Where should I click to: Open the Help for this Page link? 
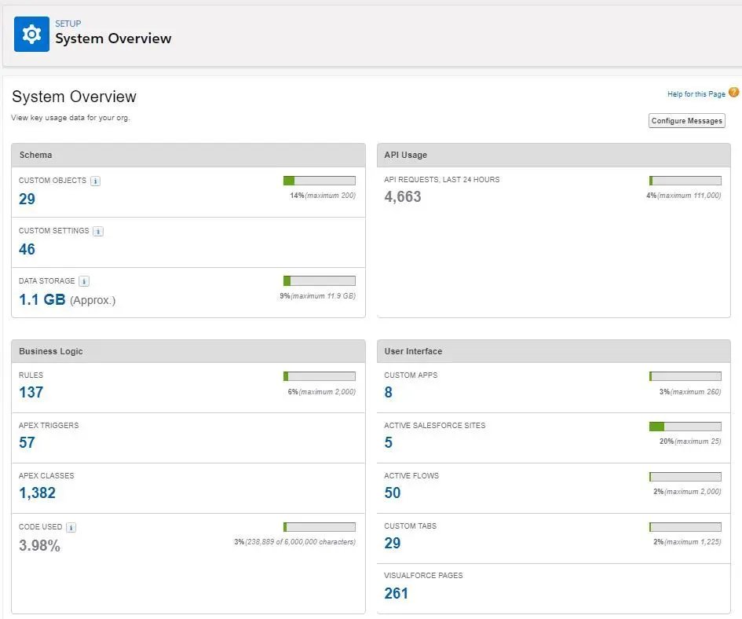click(696, 93)
